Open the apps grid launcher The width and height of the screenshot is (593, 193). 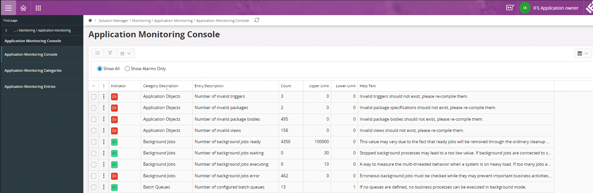click(38, 8)
